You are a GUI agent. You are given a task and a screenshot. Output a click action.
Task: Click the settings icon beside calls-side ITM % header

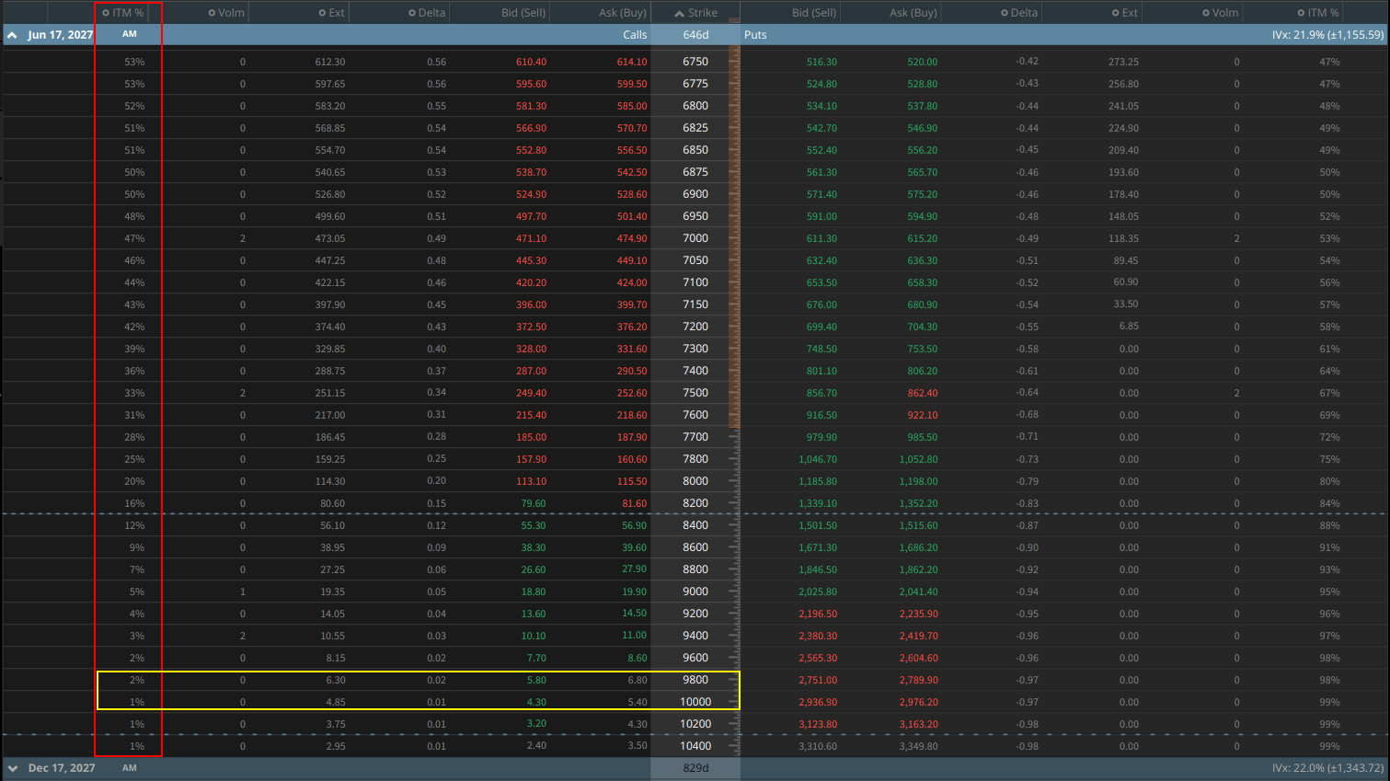[x=106, y=13]
